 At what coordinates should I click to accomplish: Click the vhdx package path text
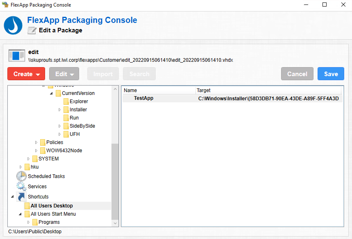tap(130, 60)
